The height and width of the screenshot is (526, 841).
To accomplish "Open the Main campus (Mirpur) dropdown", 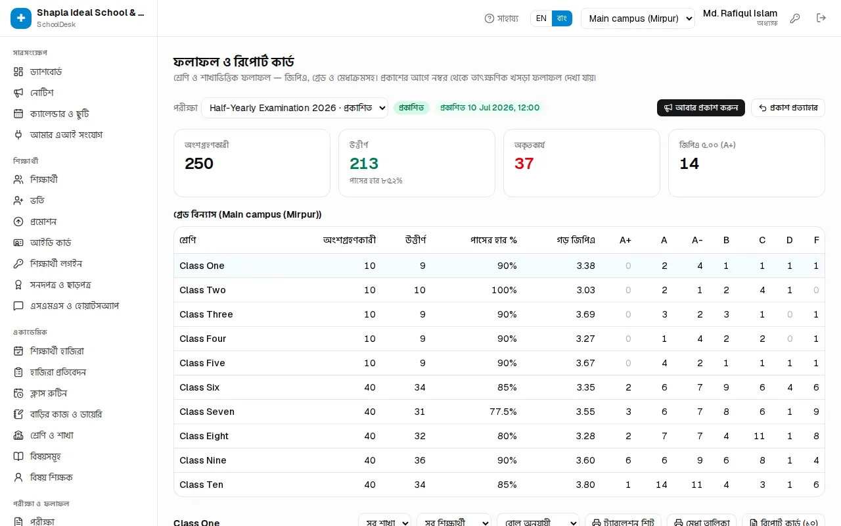I will pos(638,18).
